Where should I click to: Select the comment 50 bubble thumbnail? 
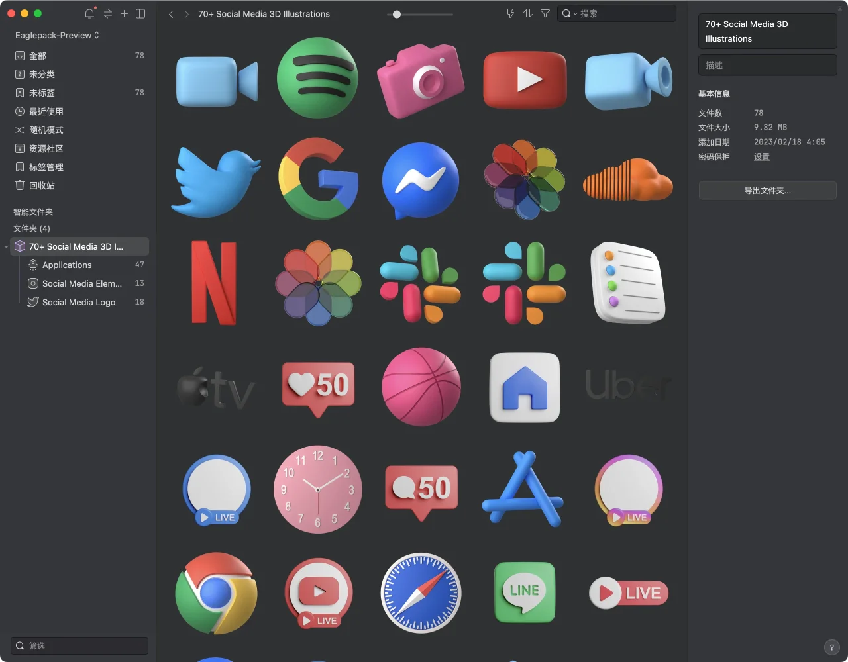(421, 493)
